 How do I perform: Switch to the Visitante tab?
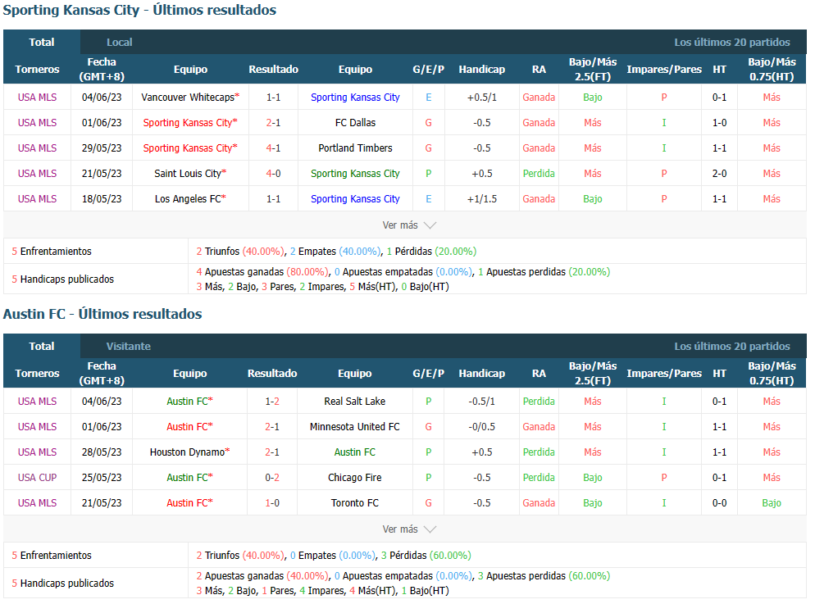pyautogui.click(x=129, y=347)
